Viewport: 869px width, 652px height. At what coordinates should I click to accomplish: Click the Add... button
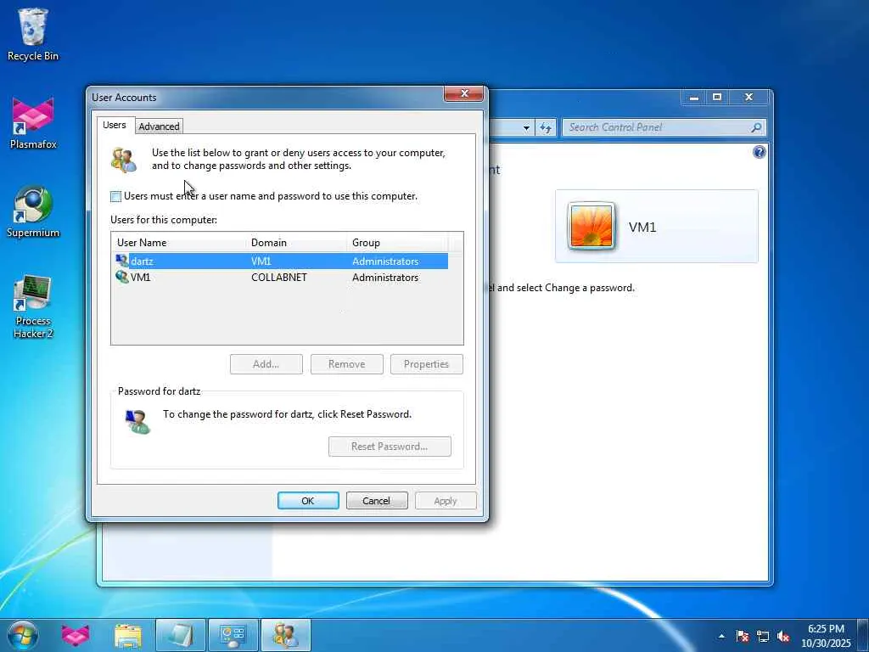tap(266, 364)
